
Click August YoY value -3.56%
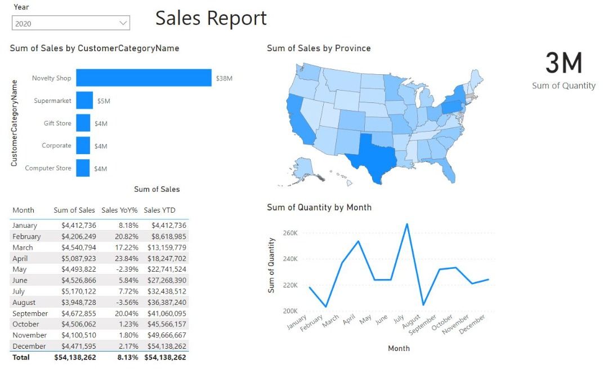pos(127,302)
